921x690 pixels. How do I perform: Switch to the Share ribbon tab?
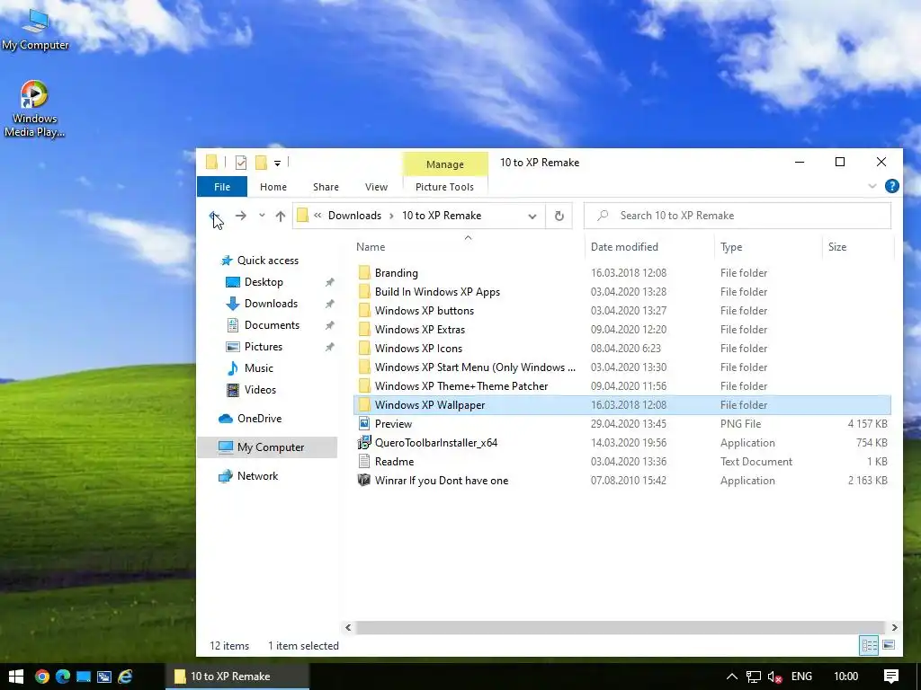coord(326,187)
